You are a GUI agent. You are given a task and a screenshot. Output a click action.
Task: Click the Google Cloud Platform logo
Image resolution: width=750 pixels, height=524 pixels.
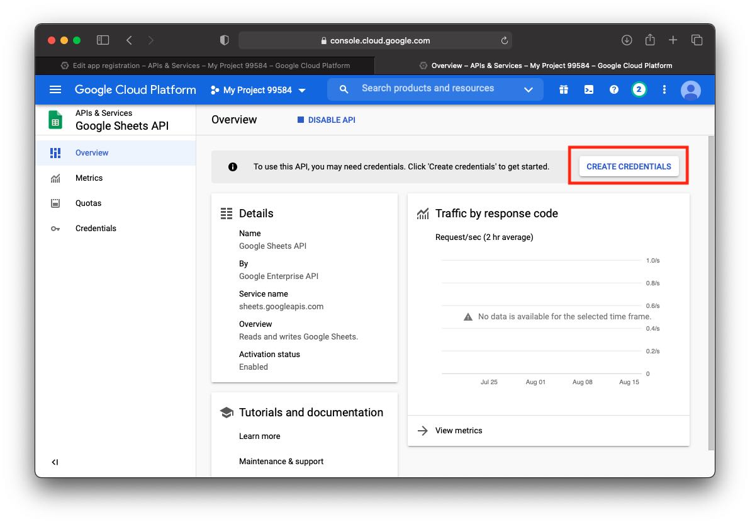click(135, 89)
